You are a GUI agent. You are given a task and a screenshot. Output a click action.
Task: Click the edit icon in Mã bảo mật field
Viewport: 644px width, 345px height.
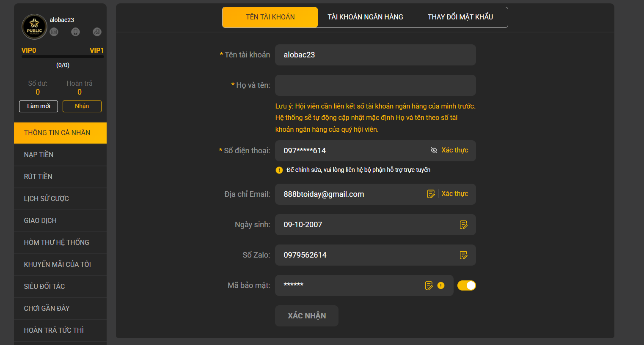pos(429,285)
